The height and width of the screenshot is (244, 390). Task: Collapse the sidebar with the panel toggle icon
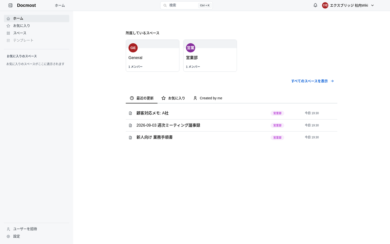pyautogui.click(x=10, y=5)
